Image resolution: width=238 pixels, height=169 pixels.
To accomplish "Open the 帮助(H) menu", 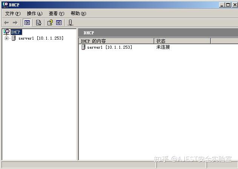I will pos(78,14).
